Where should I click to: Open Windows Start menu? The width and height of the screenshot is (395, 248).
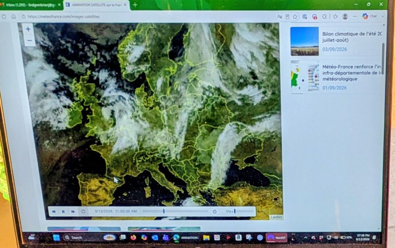[x=56, y=238]
